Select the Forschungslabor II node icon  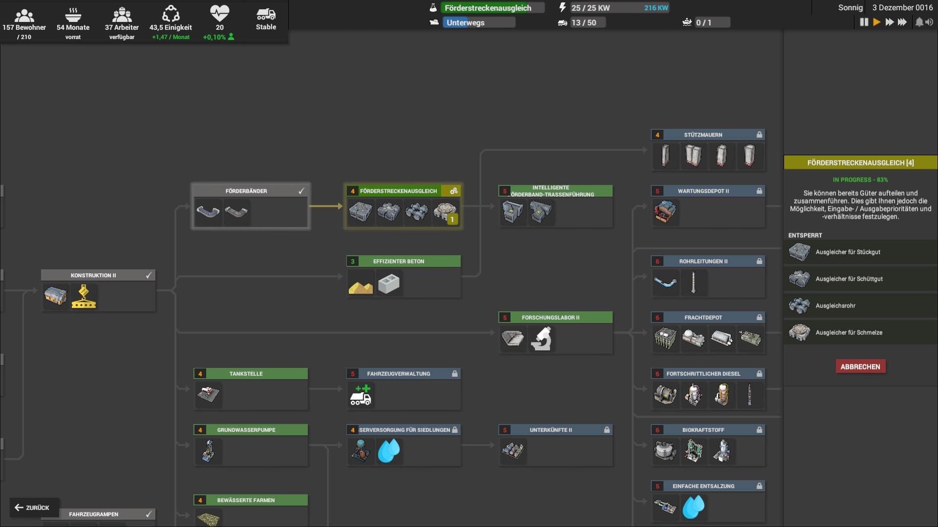pyautogui.click(x=540, y=337)
